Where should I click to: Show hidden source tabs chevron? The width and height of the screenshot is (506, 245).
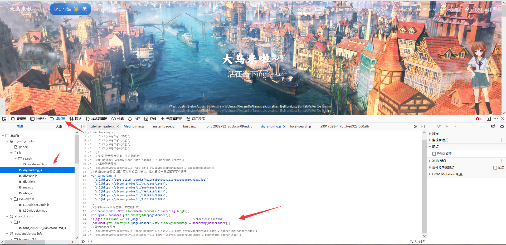click(415, 126)
